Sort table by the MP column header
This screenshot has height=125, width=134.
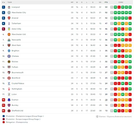pyautogui.click(x=72, y=2)
